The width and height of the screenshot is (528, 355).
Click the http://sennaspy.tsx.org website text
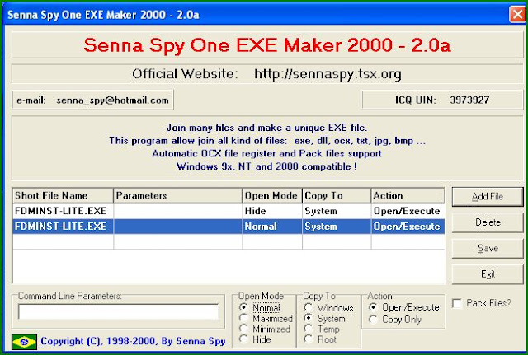pos(328,74)
